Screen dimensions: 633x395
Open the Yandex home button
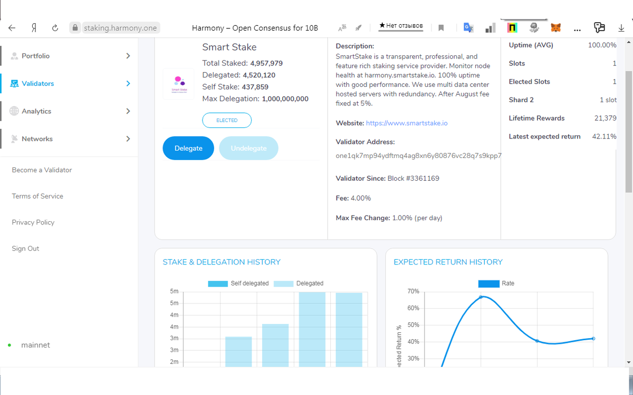[x=34, y=28]
